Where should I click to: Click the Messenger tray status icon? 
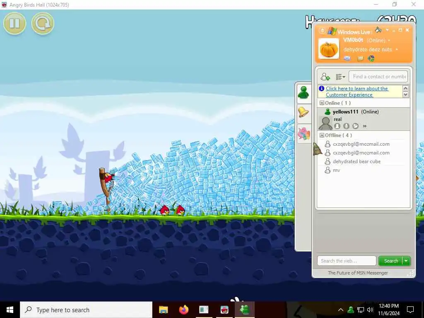click(x=351, y=310)
